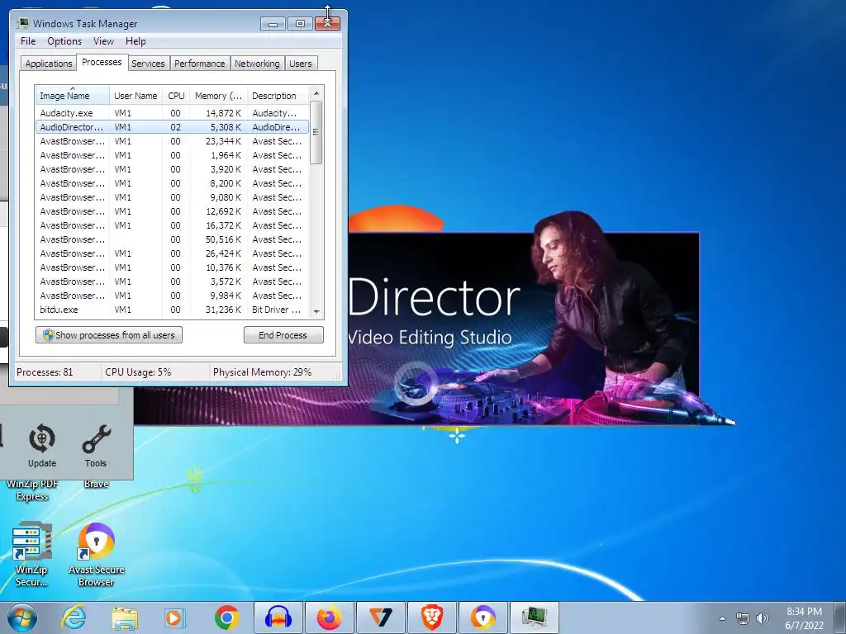Maximize the Task Manager window
Viewport: 846px width, 634px height.
tap(300, 24)
